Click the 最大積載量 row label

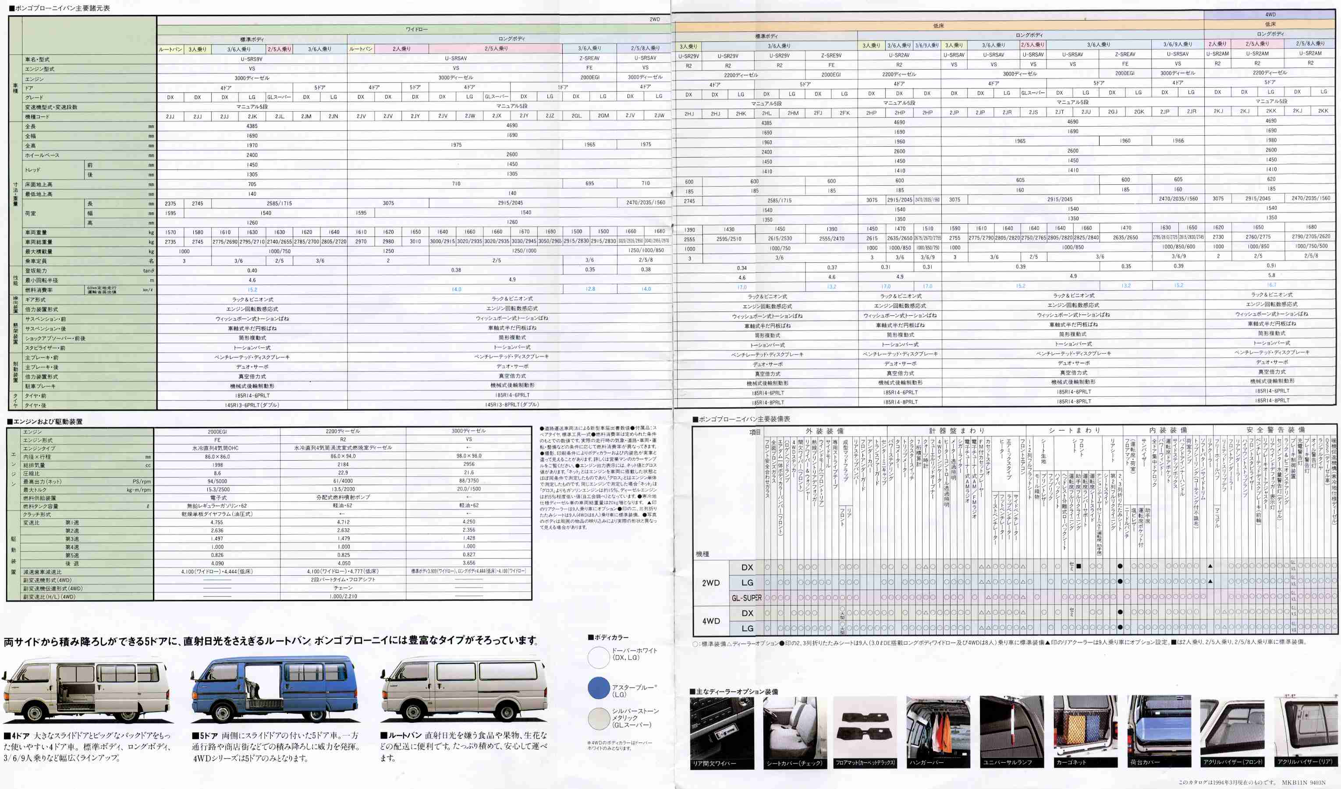38,251
